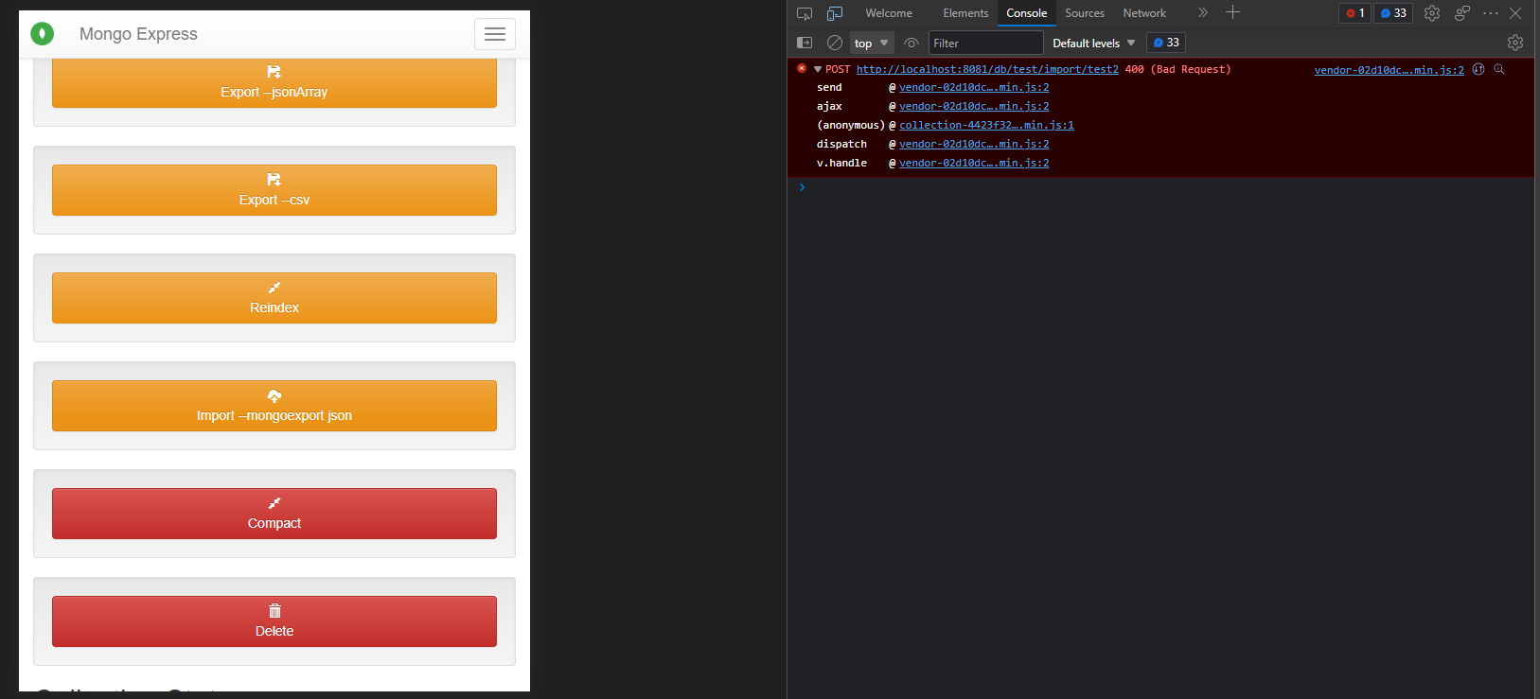The height and width of the screenshot is (699, 1540).
Task: Open console settings gear icon
Action: [1515, 43]
